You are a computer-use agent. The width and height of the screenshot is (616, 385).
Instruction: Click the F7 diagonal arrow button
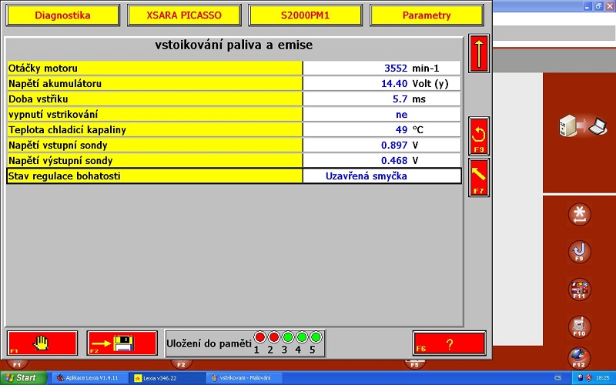coord(479,177)
